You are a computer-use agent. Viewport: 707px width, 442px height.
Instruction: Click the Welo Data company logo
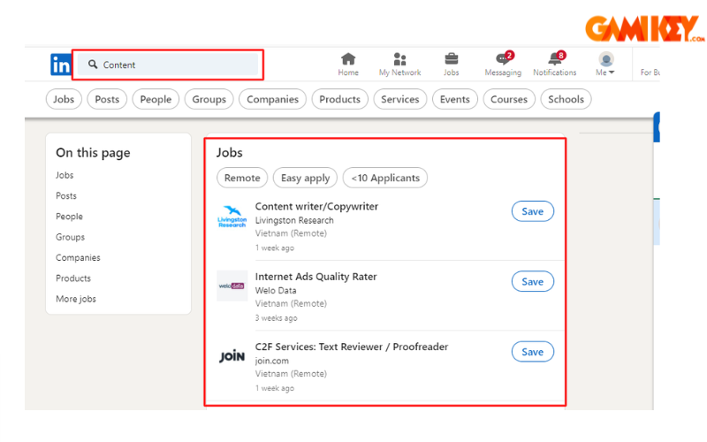coord(232,286)
